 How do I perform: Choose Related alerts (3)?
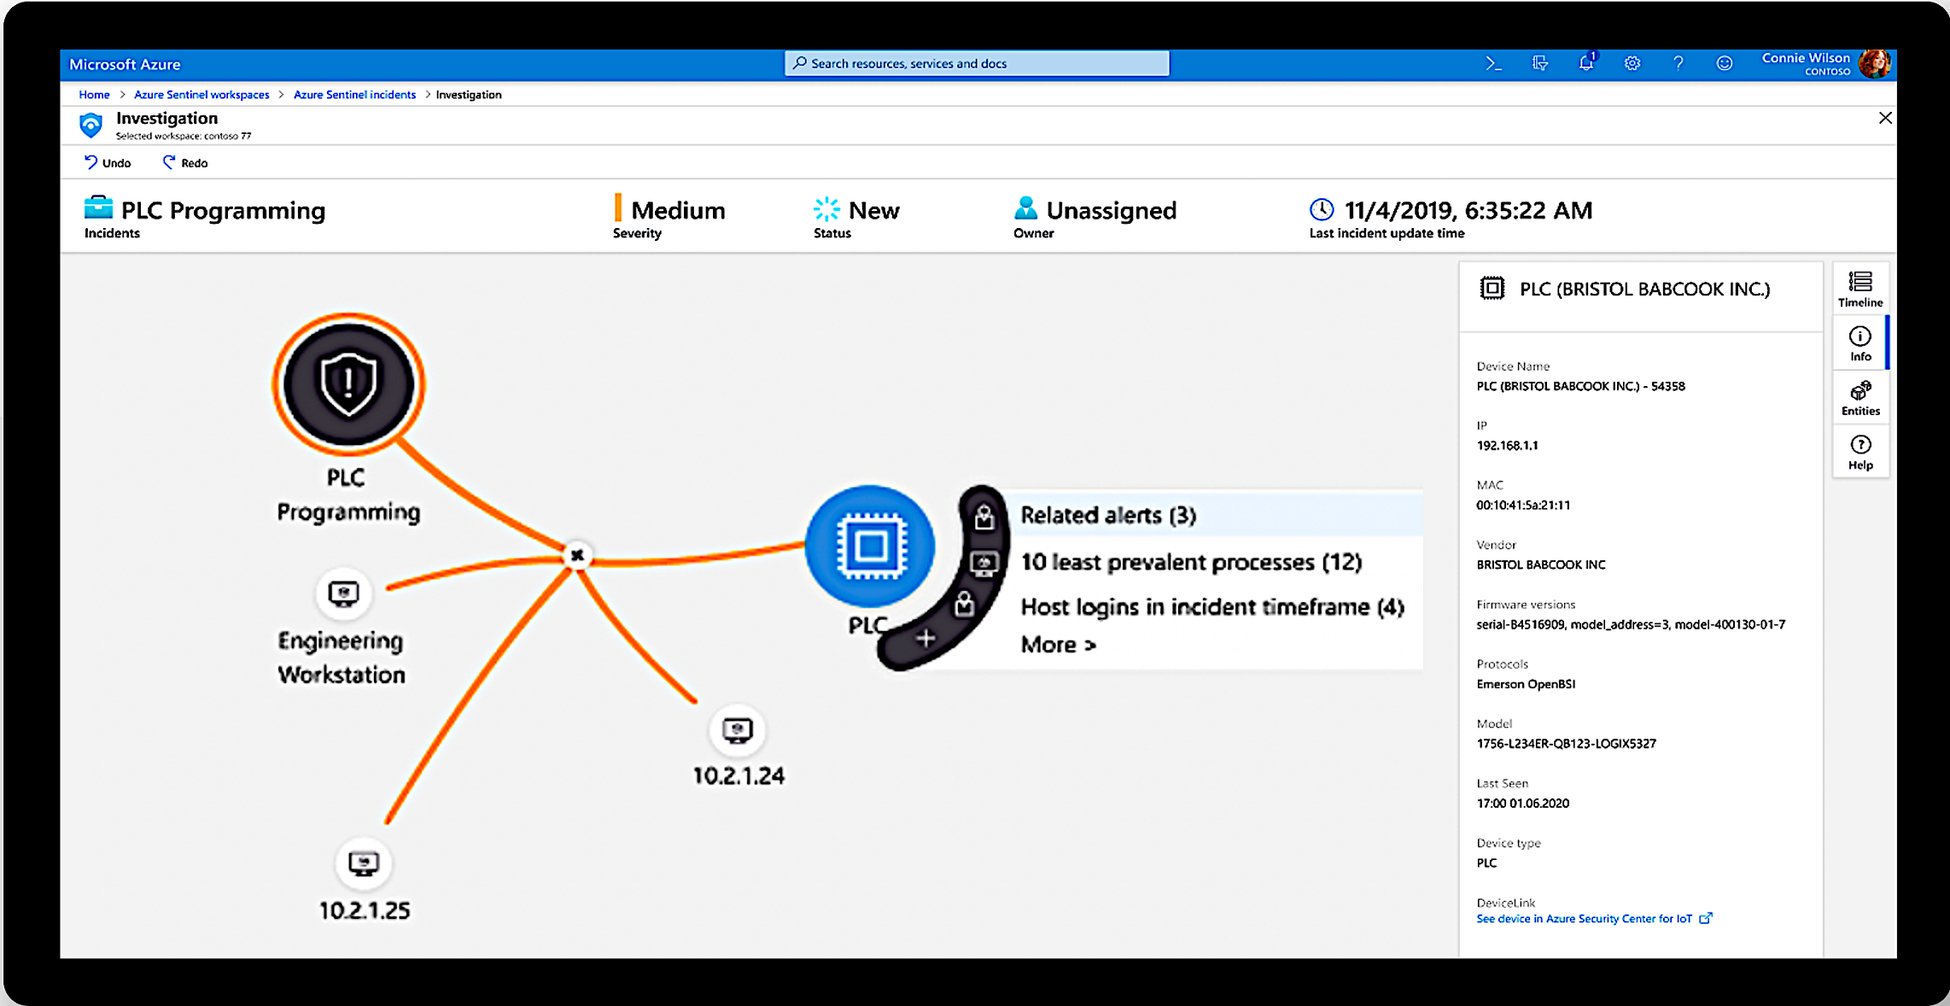[x=1108, y=515]
